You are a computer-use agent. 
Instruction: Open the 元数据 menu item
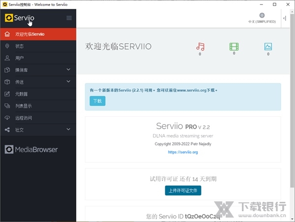point(38,94)
